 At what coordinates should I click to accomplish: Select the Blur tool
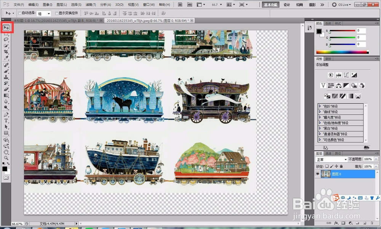point(6,101)
